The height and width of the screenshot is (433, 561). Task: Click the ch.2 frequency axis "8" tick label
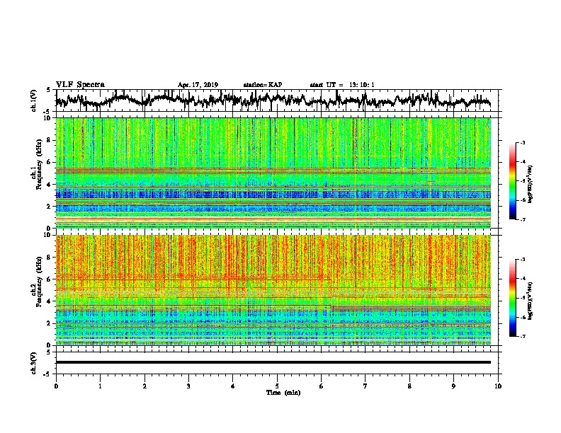49,258
